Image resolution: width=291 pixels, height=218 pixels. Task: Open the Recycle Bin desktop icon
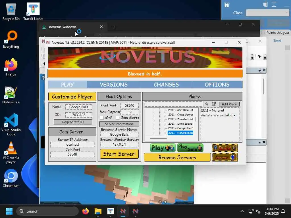[11, 11]
